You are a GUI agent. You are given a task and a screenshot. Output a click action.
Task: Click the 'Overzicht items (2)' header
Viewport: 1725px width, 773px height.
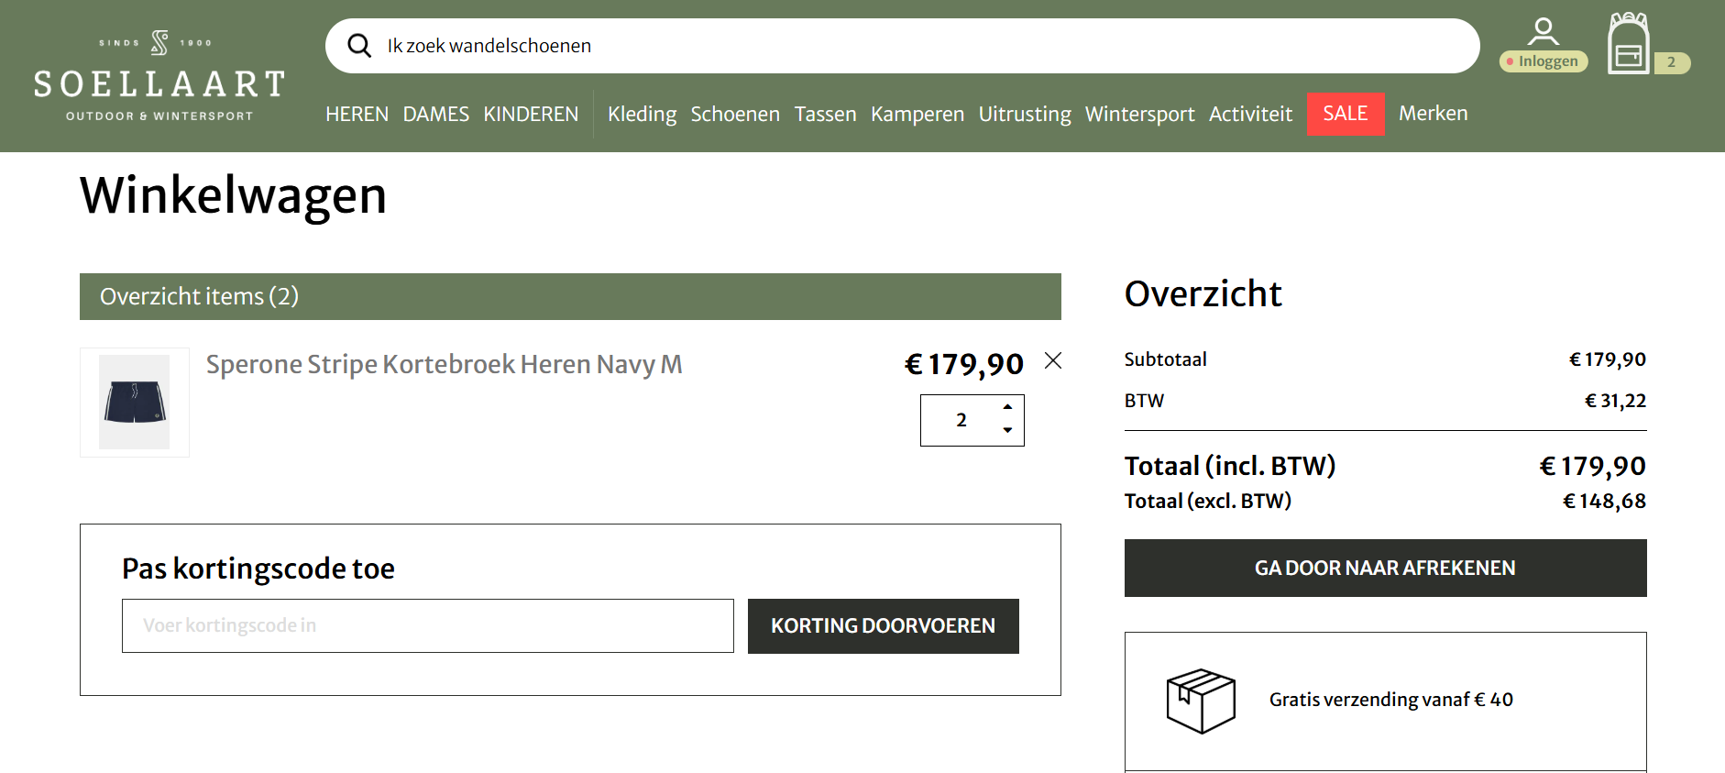(x=570, y=296)
